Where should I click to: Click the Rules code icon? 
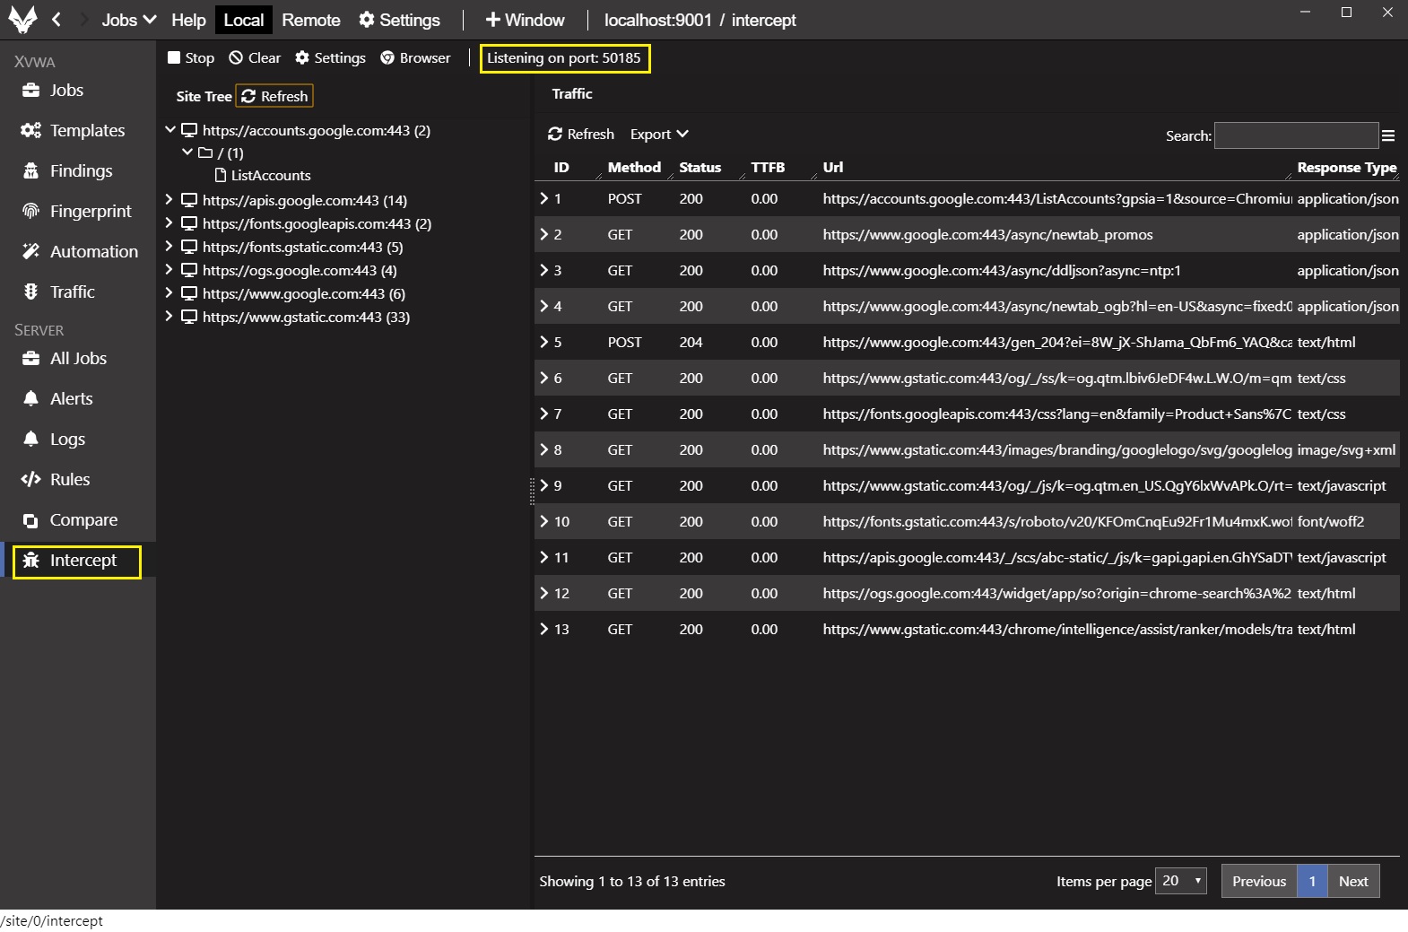point(30,480)
